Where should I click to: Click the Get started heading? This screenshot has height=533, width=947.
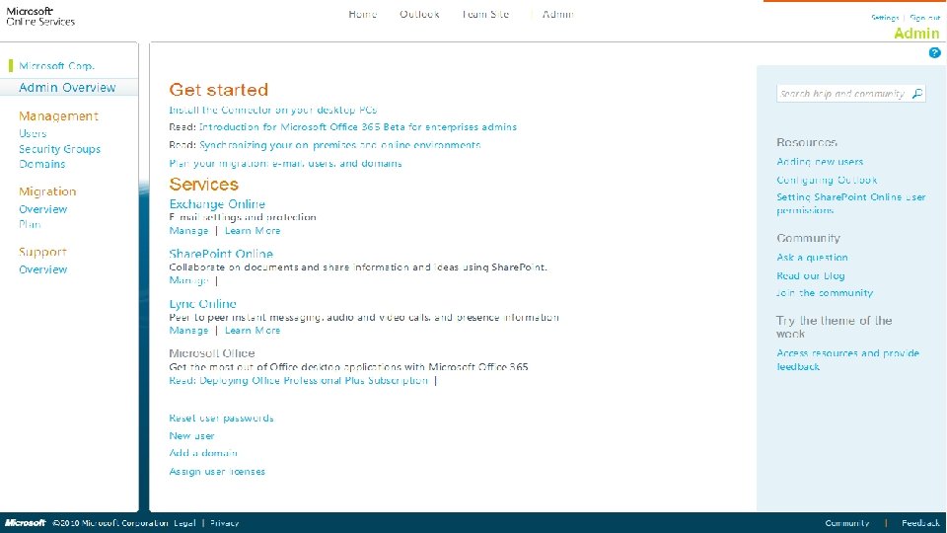click(219, 90)
